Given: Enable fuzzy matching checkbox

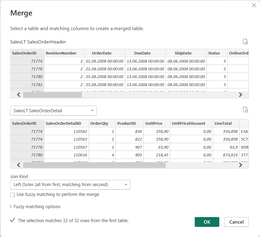Looking at the screenshot, I should [12, 195].
